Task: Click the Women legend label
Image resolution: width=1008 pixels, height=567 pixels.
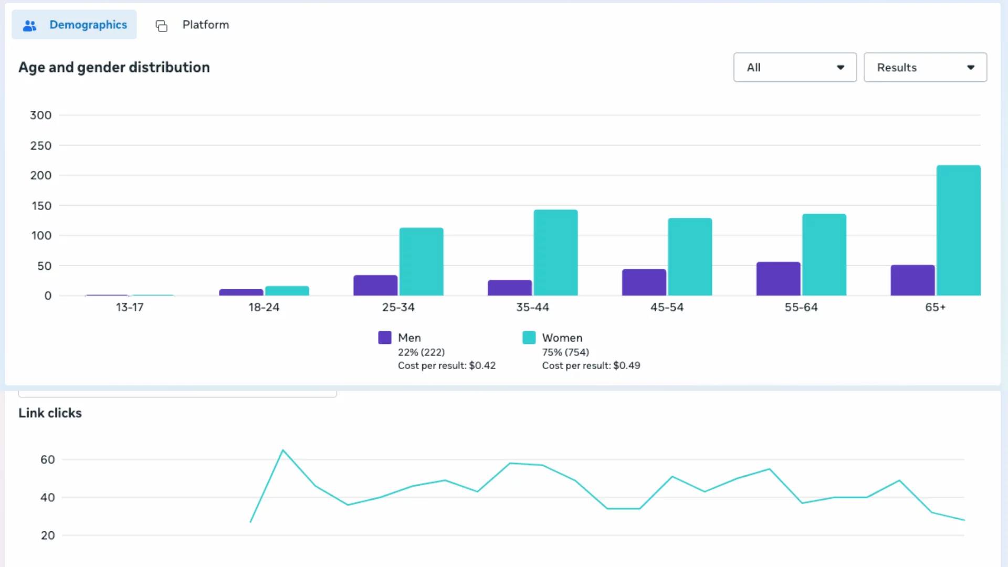Action: (x=562, y=338)
